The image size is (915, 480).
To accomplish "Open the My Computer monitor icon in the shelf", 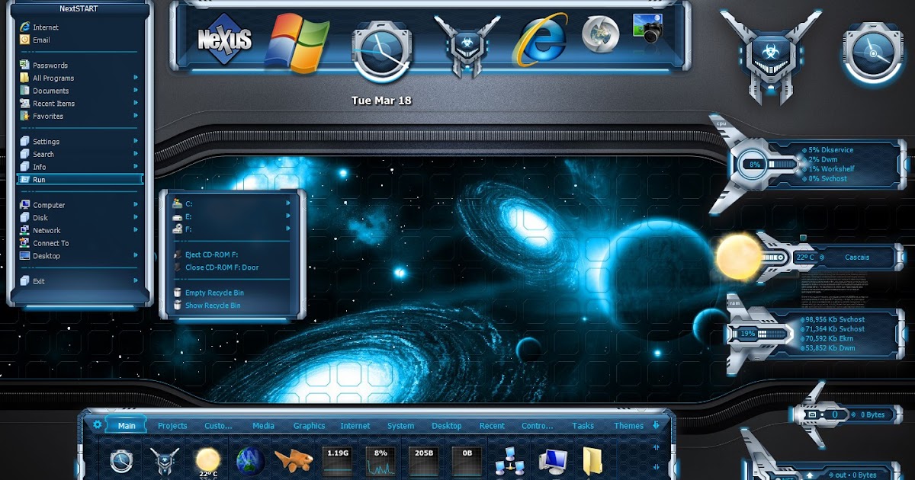I will [x=552, y=462].
